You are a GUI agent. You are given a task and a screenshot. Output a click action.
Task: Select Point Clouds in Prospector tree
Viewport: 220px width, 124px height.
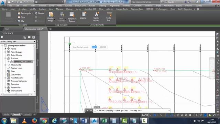16,55
